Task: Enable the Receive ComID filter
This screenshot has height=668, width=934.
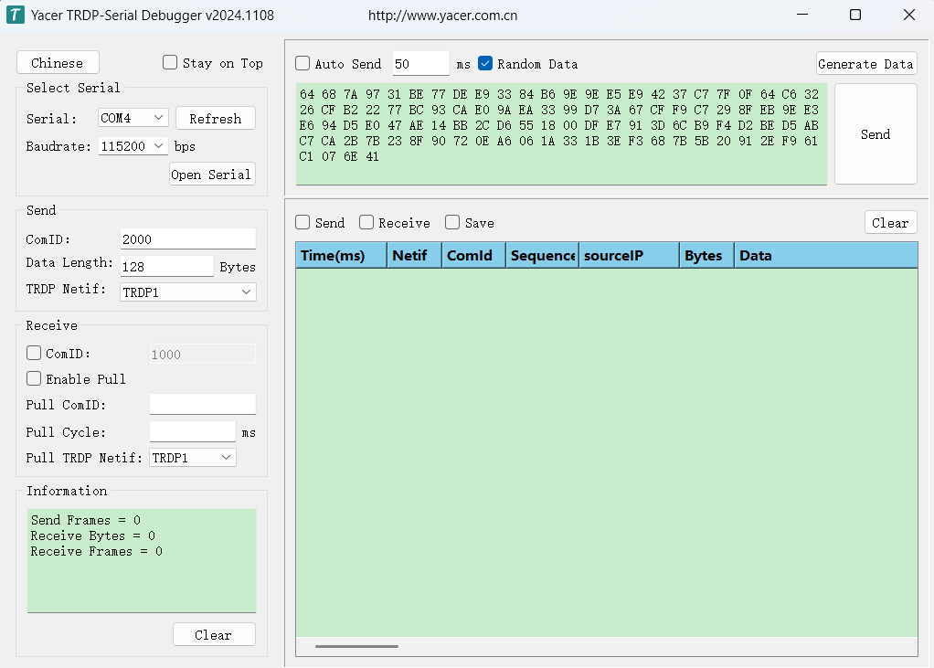Action: (x=33, y=353)
